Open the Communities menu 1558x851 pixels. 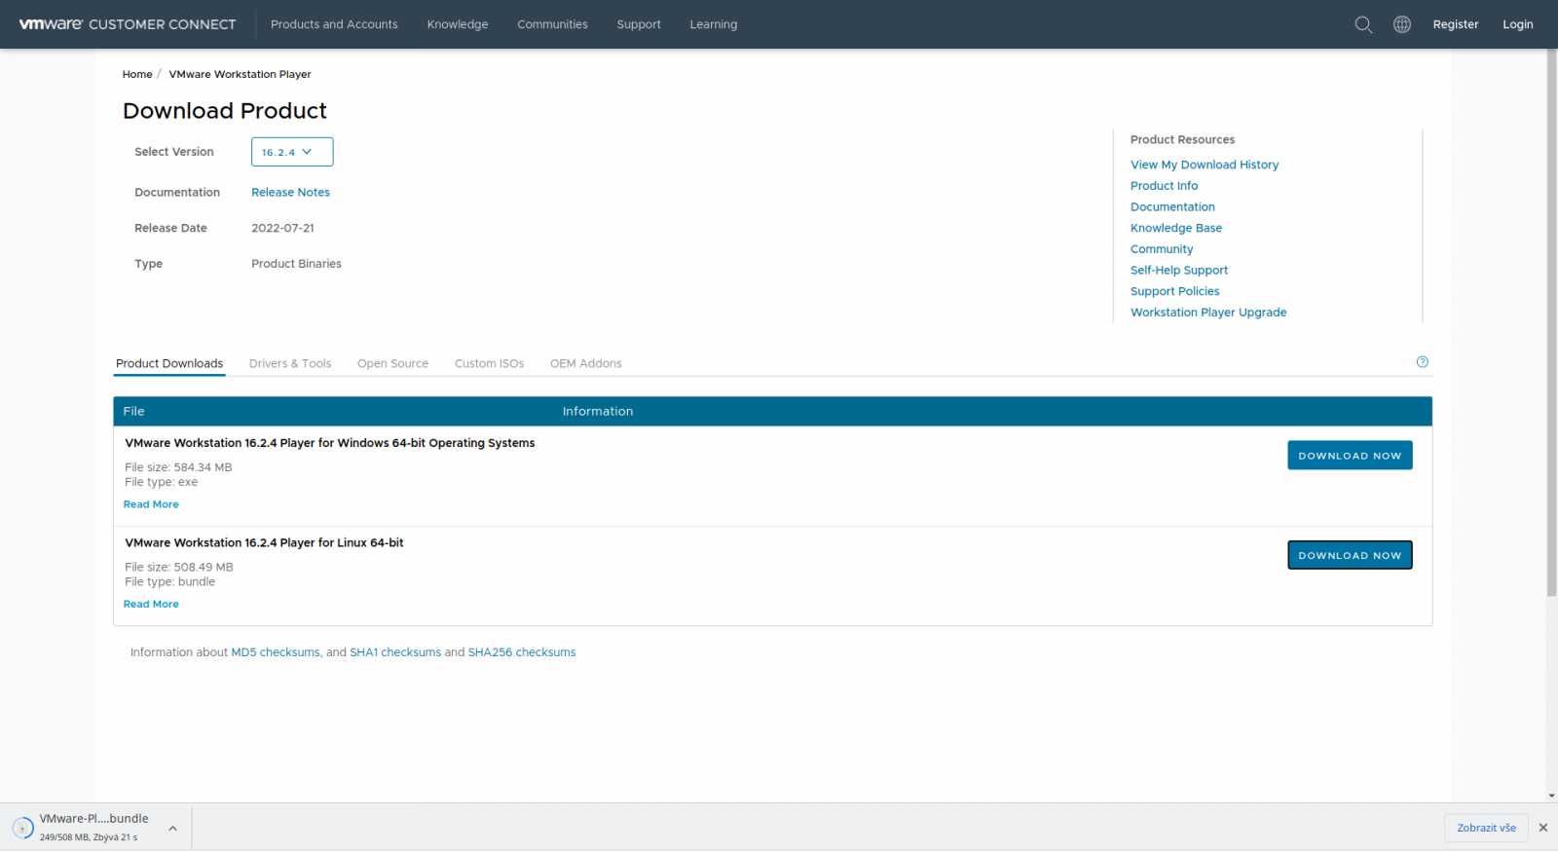(552, 24)
